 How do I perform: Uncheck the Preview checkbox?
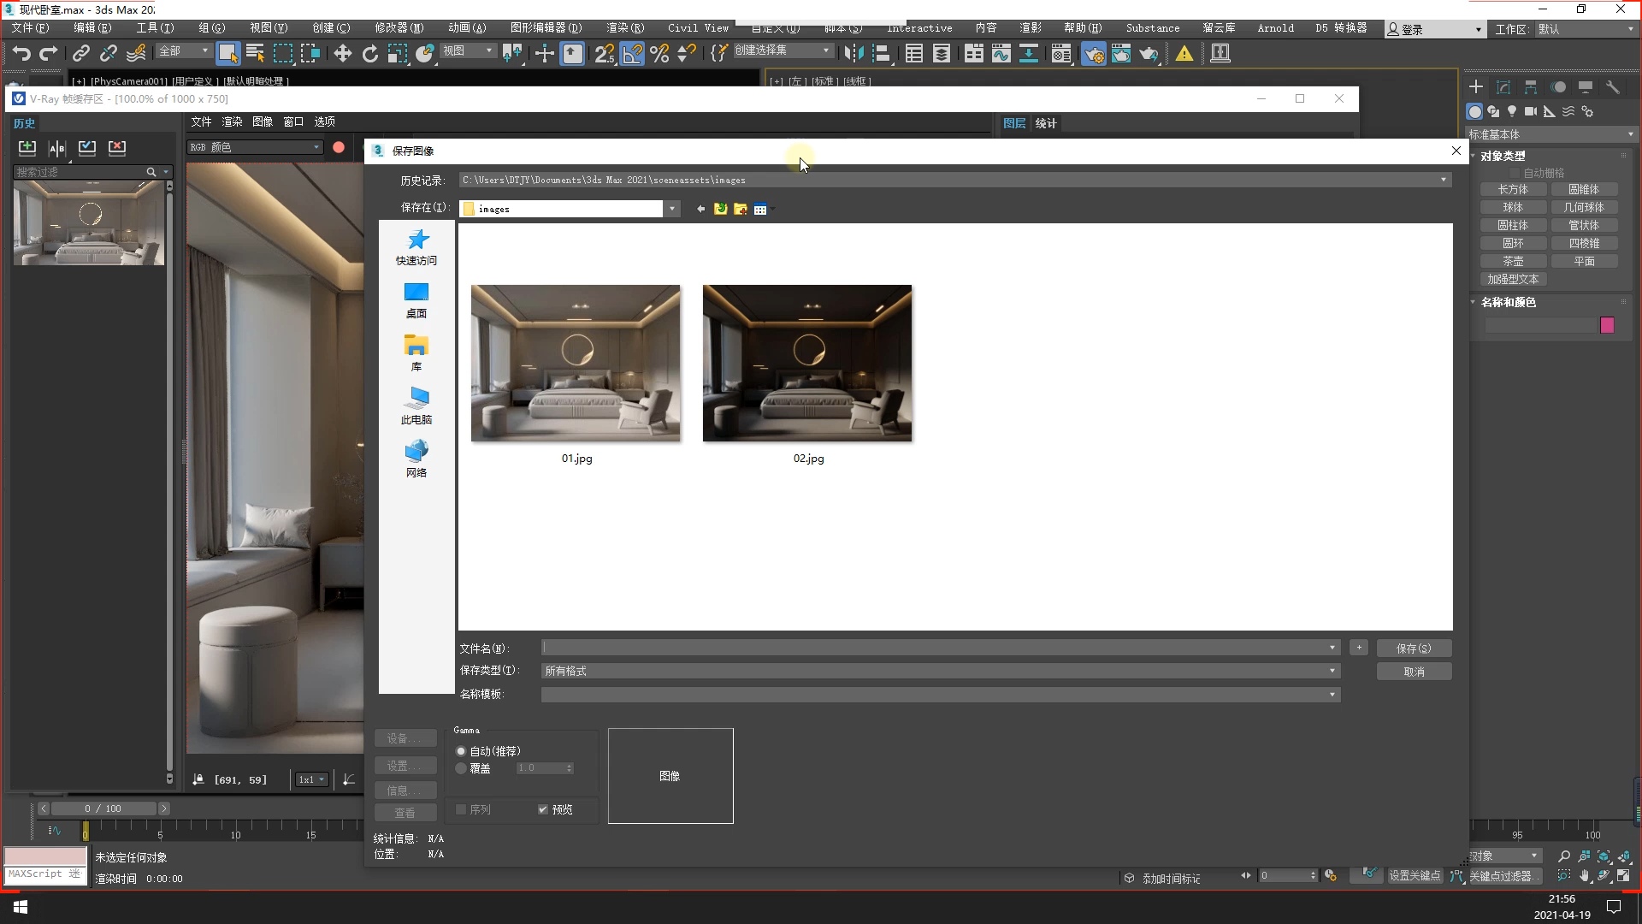coord(543,809)
